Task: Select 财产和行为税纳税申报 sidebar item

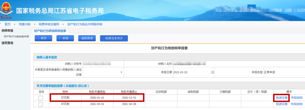Action: pos(17,36)
